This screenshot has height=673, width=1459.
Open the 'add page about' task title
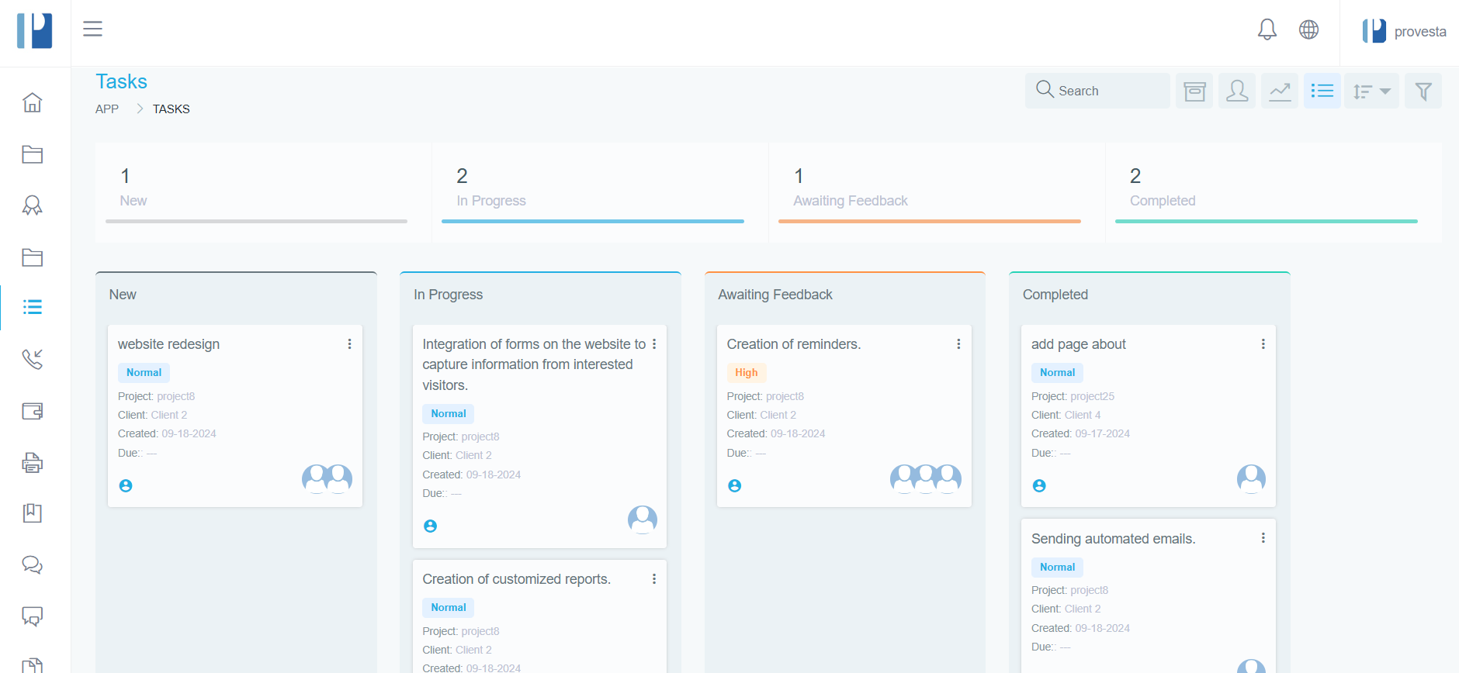click(x=1078, y=344)
